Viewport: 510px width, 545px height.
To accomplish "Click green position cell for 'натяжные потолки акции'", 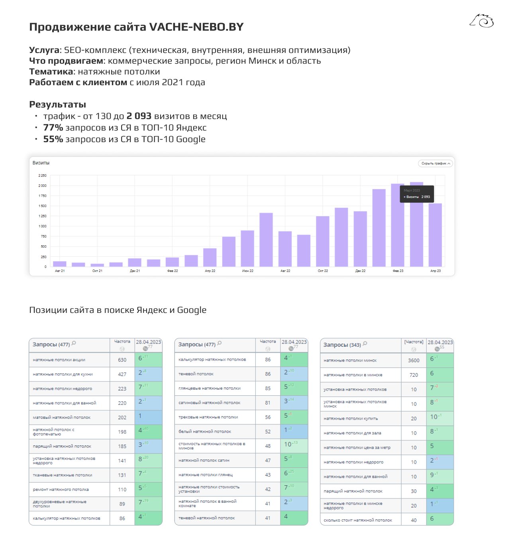I will click(148, 359).
